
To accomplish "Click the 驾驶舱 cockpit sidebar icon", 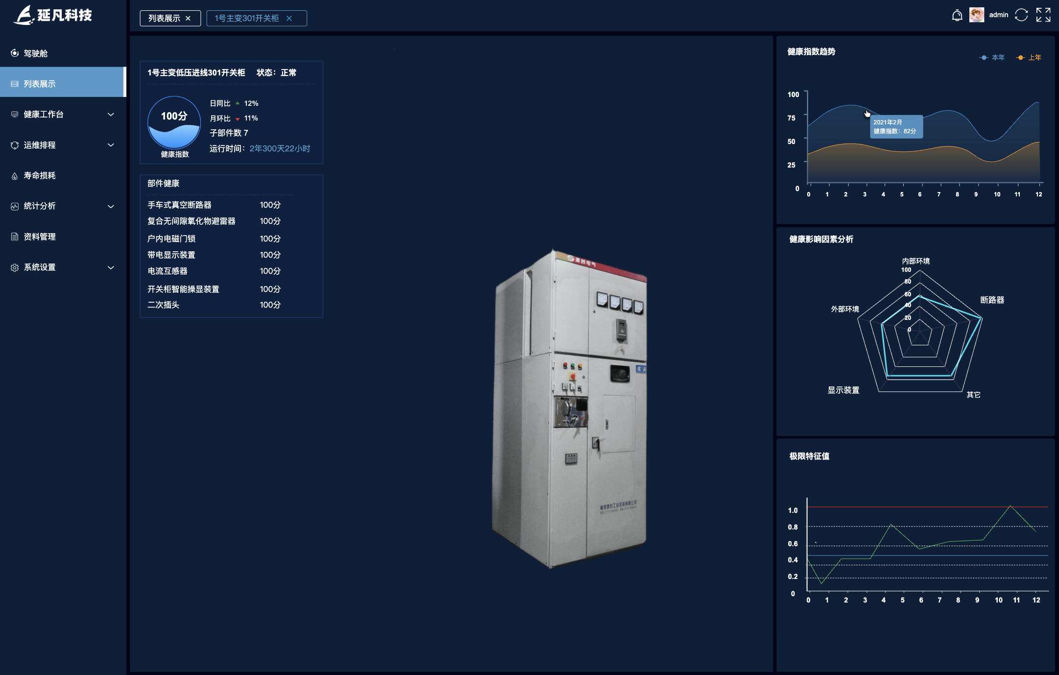I will 15,53.
